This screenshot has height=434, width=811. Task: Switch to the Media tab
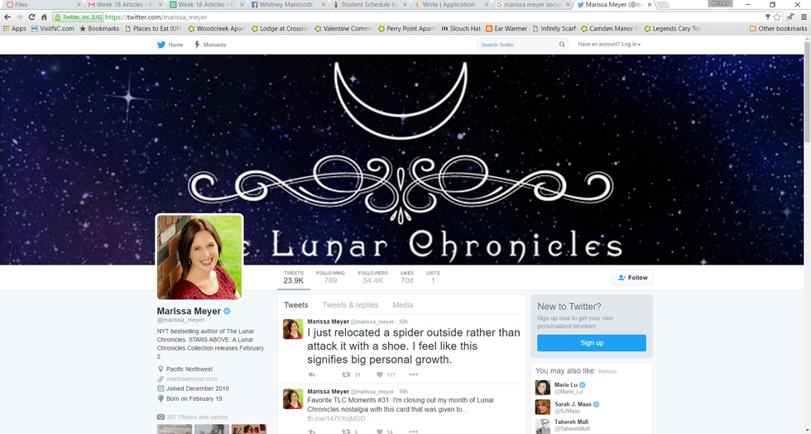pos(403,305)
